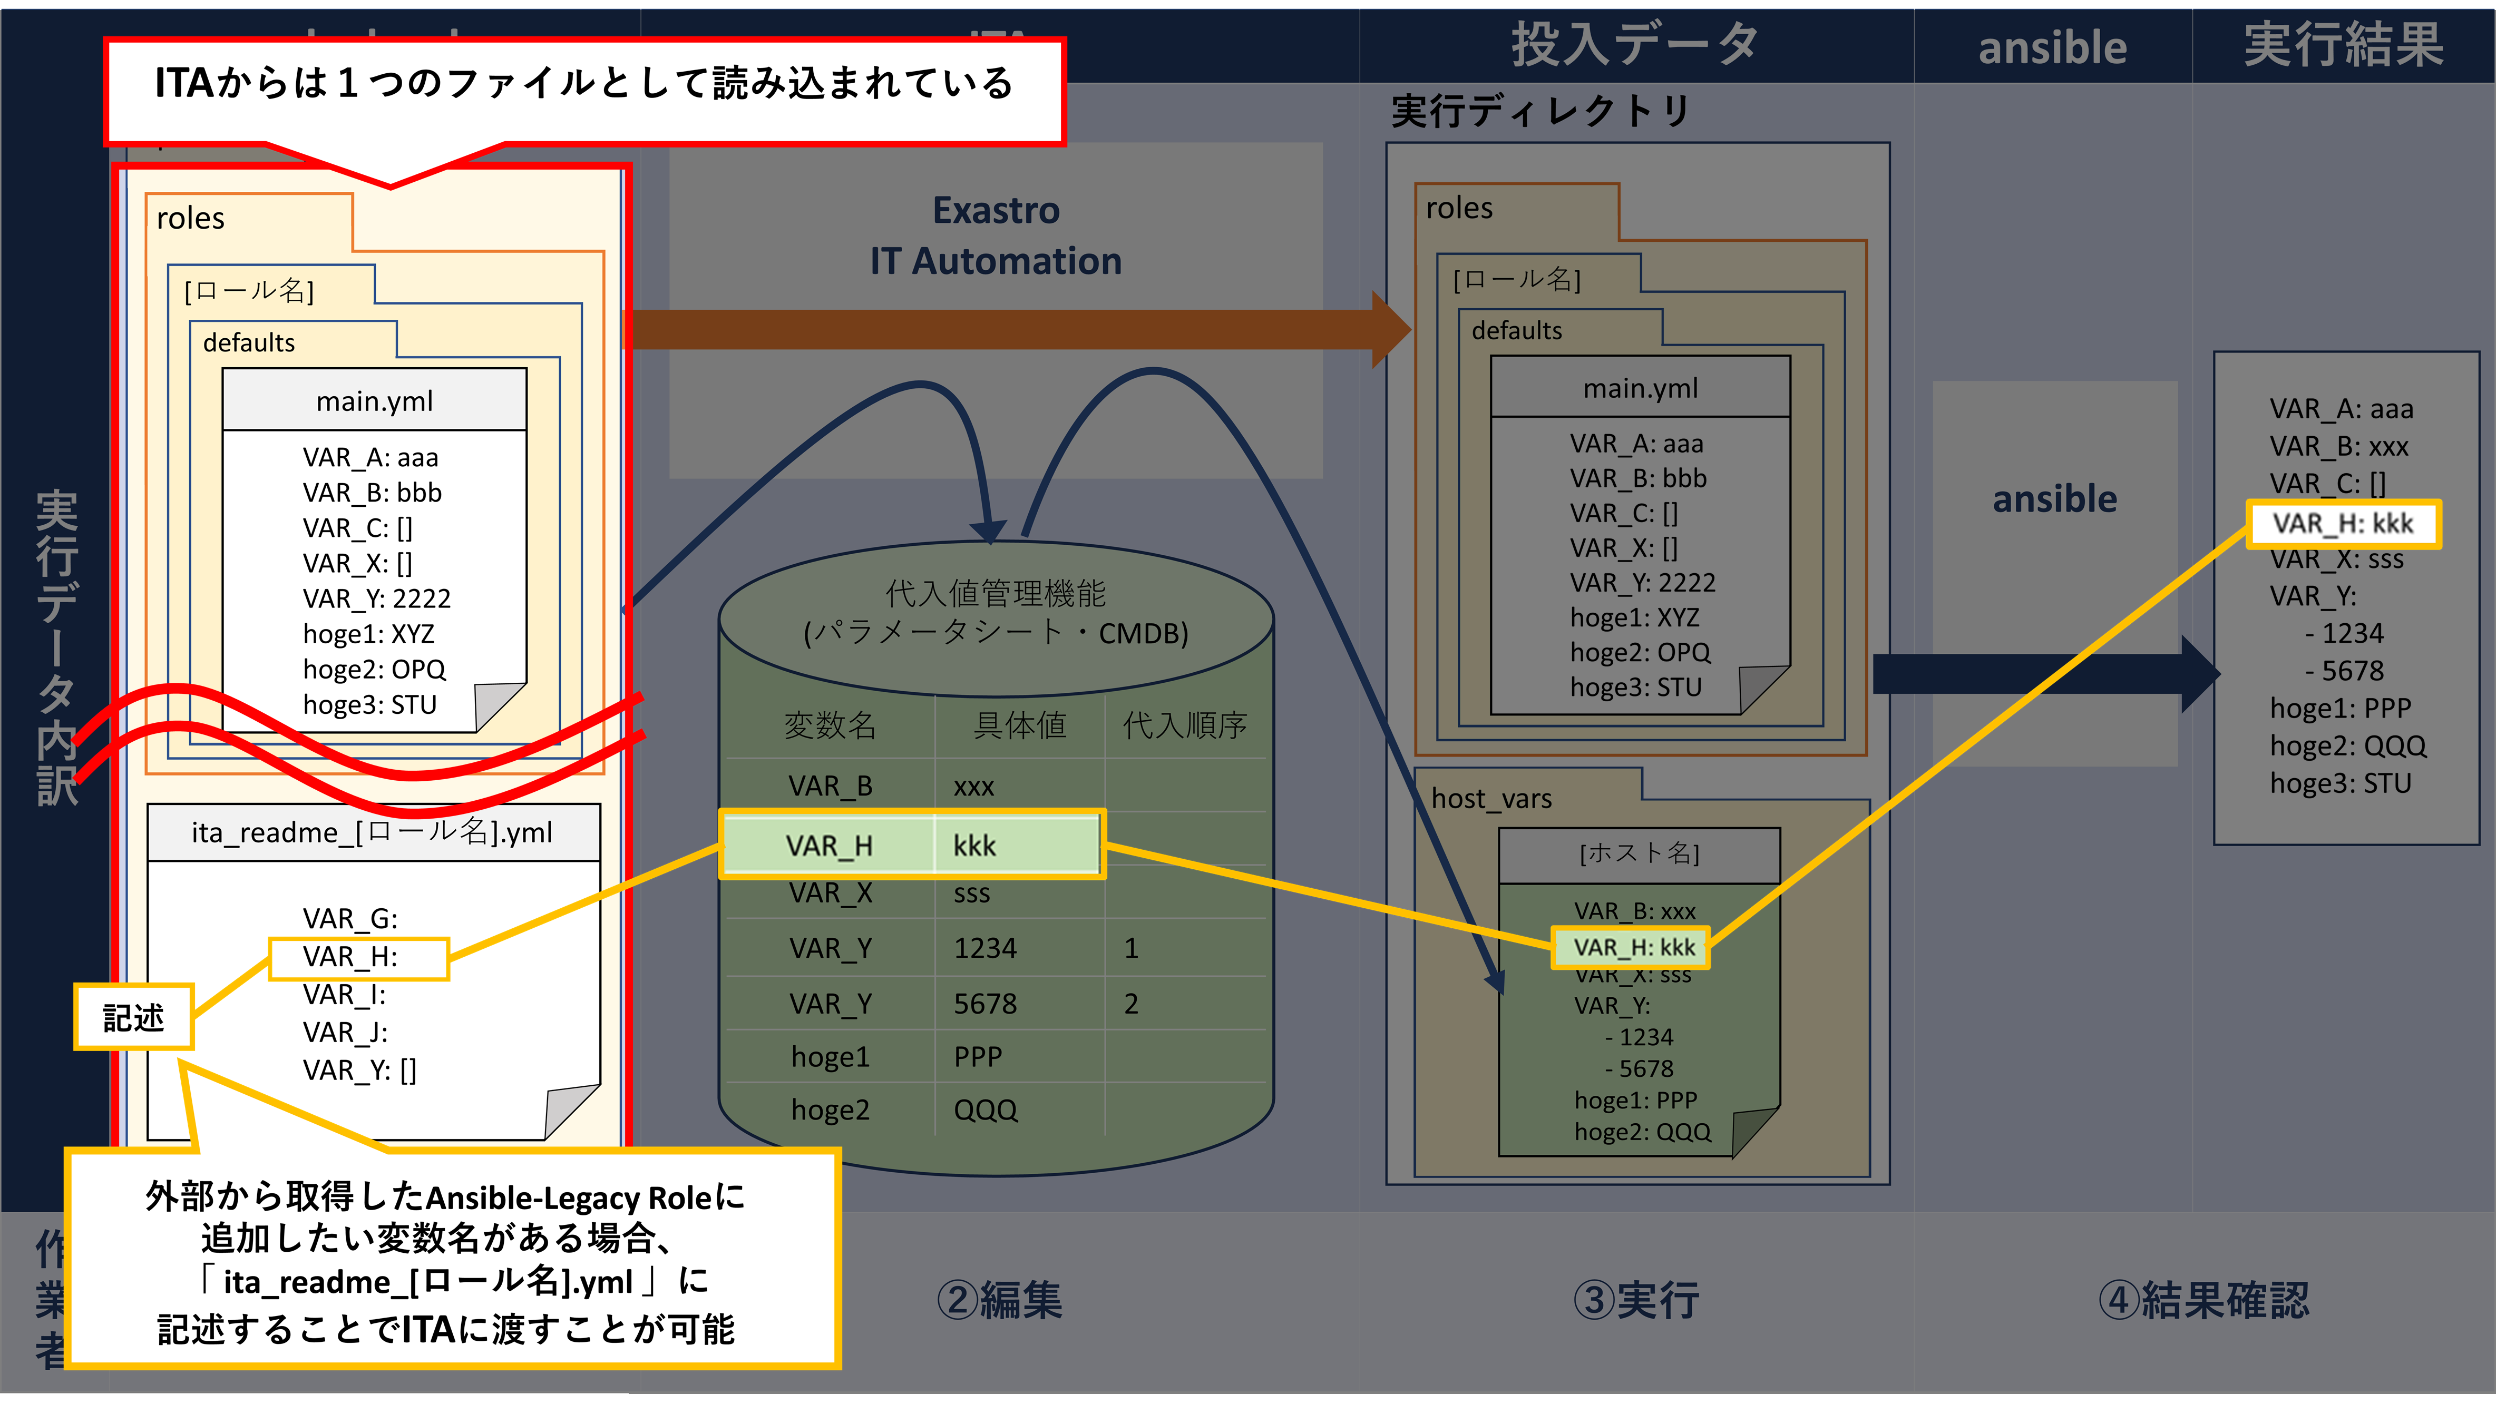Screen dimensions: 2496x1404
Task: Click main.yml title in 実行ディレクトリ
Action: (x=1641, y=388)
